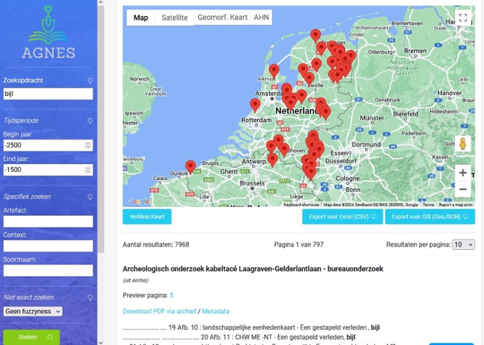Screen dimensions: 484x345
Task: Click the sidebar vertical scrollbar thumb
Action: 101,130
